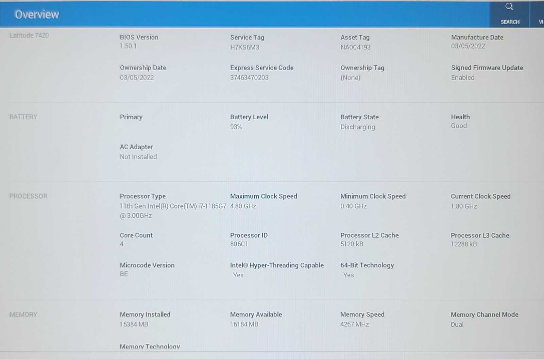Image resolution: width=544 pixels, height=359 pixels.
Task: Click Memory Available value 16184 MB
Action: pos(244,324)
